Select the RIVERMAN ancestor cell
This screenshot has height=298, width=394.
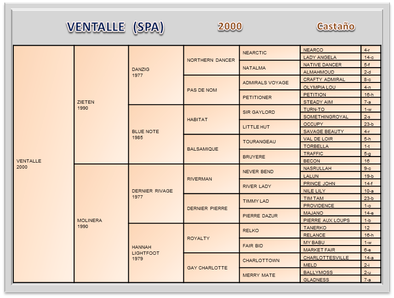[211, 179]
